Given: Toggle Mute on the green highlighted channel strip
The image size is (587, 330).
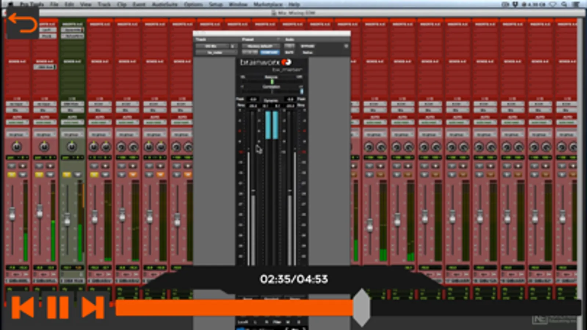Looking at the screenshot, I should pos(77,175).
